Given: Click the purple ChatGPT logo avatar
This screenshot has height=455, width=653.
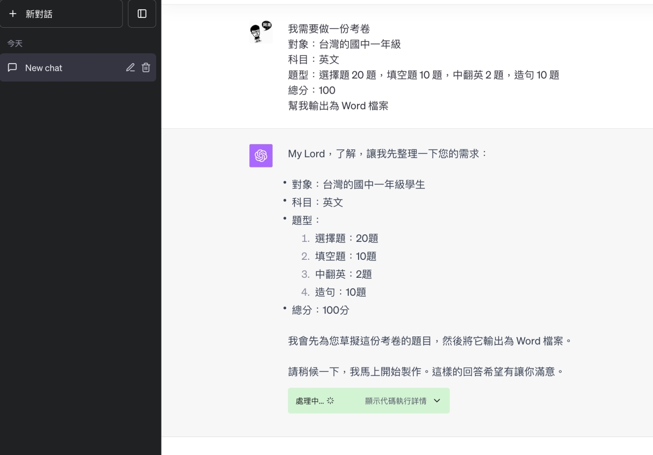Looking at the screenshot, I should click(261, 155).
